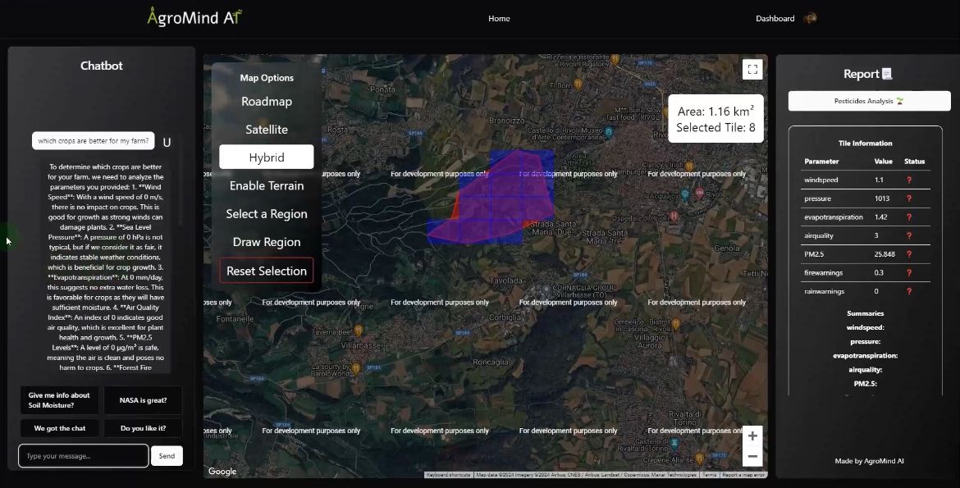Activate the Draw Region option

point(267,242)
